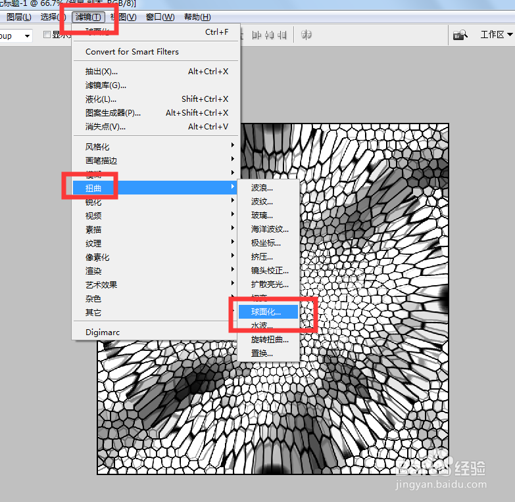Expand the 渲染 submenu
This screenshot has width=515, height=502.
click(156, 271)
